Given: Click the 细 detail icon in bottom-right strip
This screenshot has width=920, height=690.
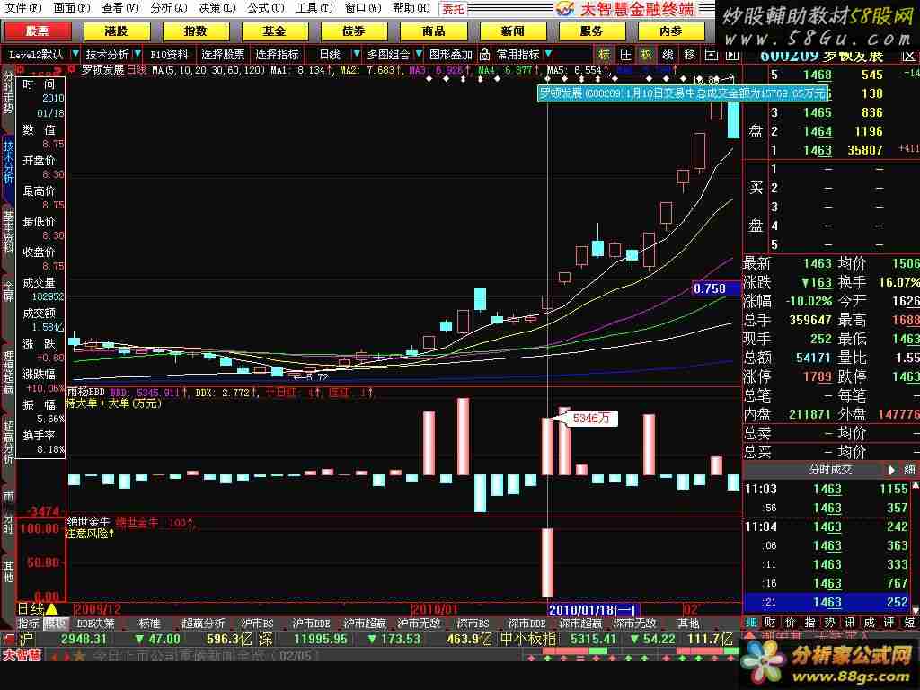Looking at the screenshot, I should [752, 623].
